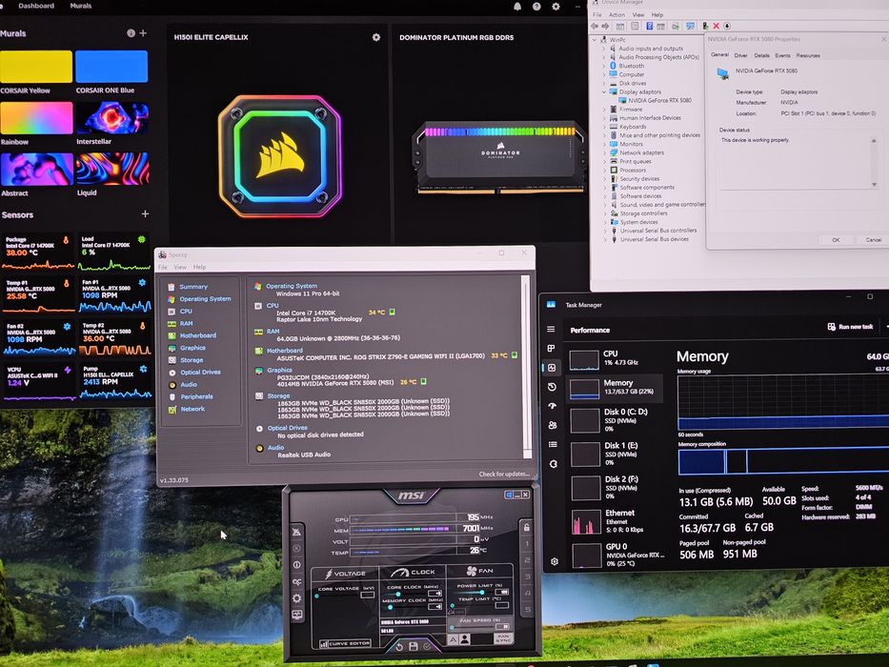Open Task Manager Startup apps icon
Viewport: 889px width, 667px height.
[x=553, y=406]
